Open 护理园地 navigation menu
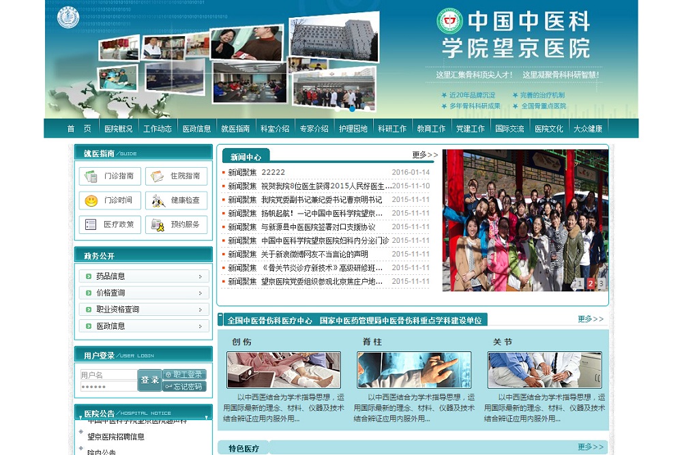Image resolution: width=682 pixels, height=455 pixels. tap(353, 129)
